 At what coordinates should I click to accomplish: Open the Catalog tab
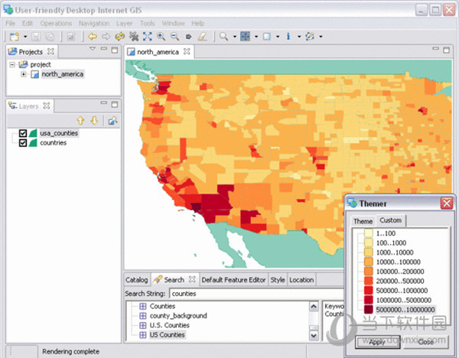(x=136, y=280)
